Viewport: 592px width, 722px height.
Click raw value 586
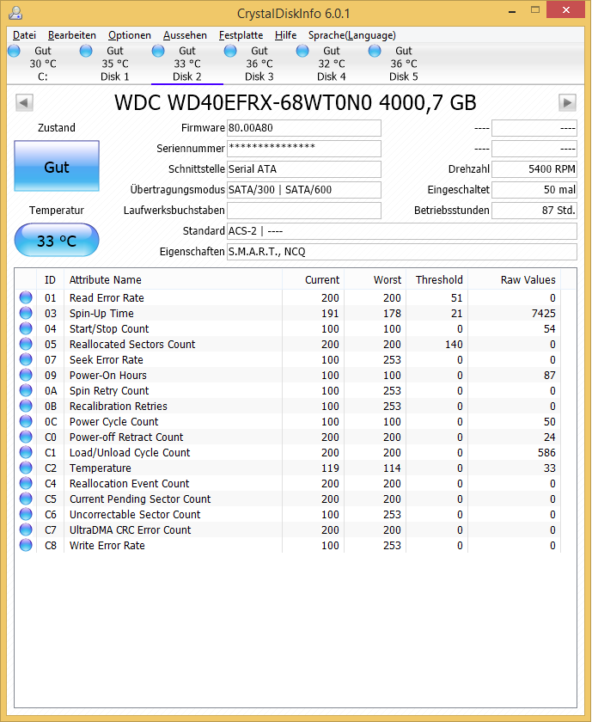[546, 453]
